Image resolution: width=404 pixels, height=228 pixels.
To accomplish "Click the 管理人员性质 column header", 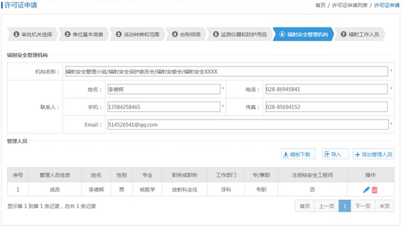I will (55, 175).
